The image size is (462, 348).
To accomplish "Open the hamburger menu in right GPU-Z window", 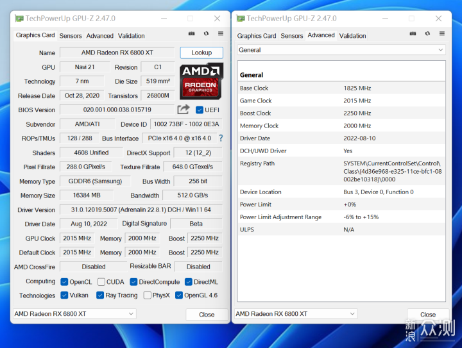I will (x=441, y=33).
